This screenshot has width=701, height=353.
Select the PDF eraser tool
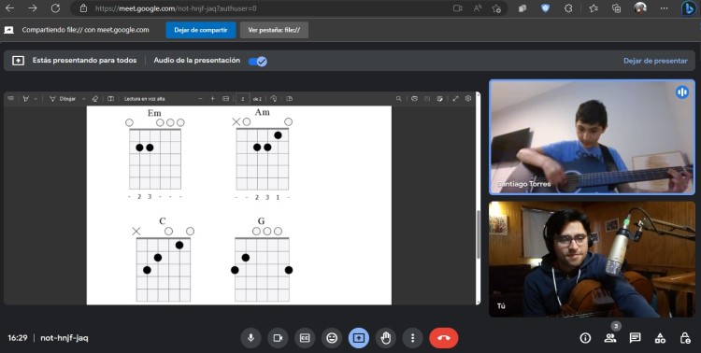coord(94,99)
